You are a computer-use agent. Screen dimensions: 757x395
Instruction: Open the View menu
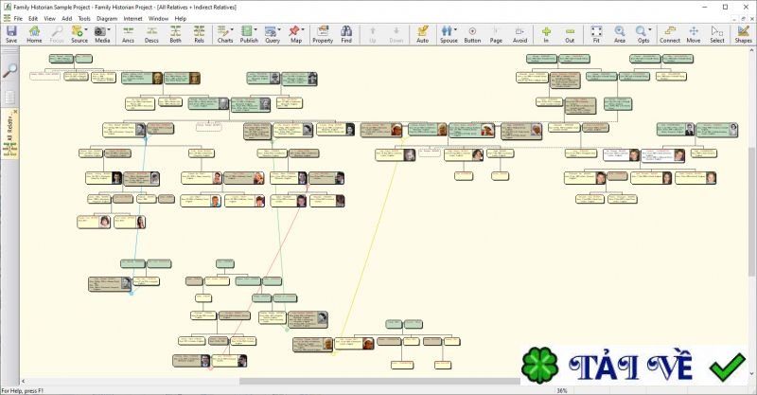[x=50, y=18]
